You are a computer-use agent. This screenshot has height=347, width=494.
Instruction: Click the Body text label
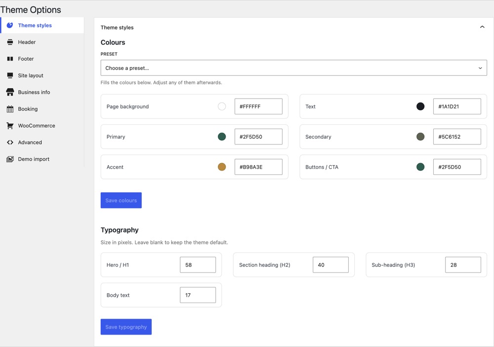click(x=118, y=295)
